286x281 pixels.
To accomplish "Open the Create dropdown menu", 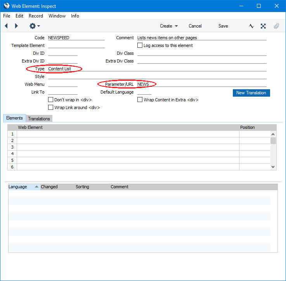I will coord(168,26).
